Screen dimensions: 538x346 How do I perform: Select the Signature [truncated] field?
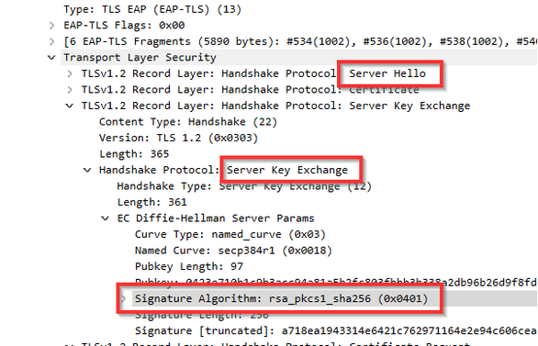(336, 331)
